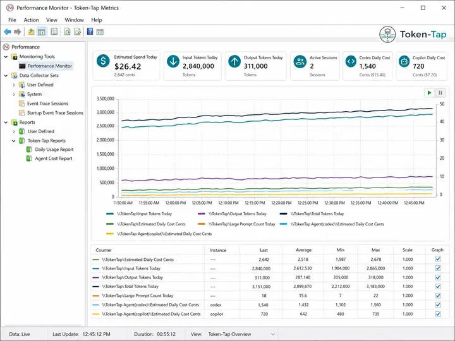Pause the graph with the pause button
The height and width of the screenshot is (341, 455).
click(440, 93)
